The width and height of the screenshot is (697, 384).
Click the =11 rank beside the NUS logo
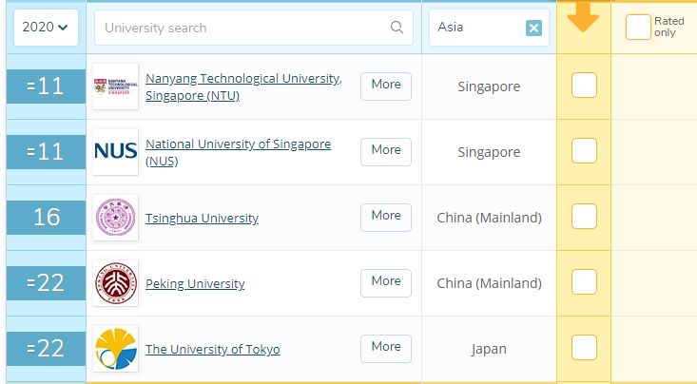click(x=47, y=152)
